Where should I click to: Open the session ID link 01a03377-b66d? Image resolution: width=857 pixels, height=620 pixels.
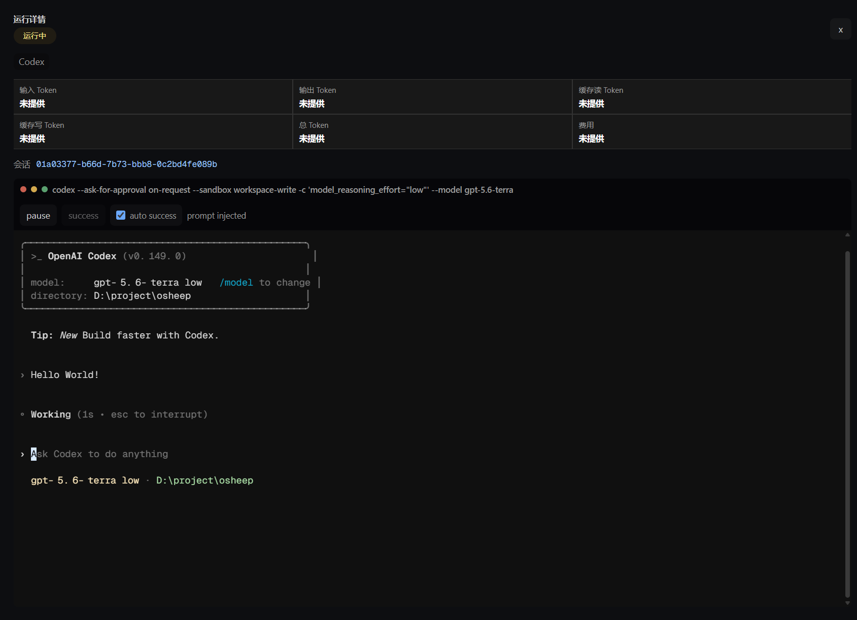[x=126, y=164]
